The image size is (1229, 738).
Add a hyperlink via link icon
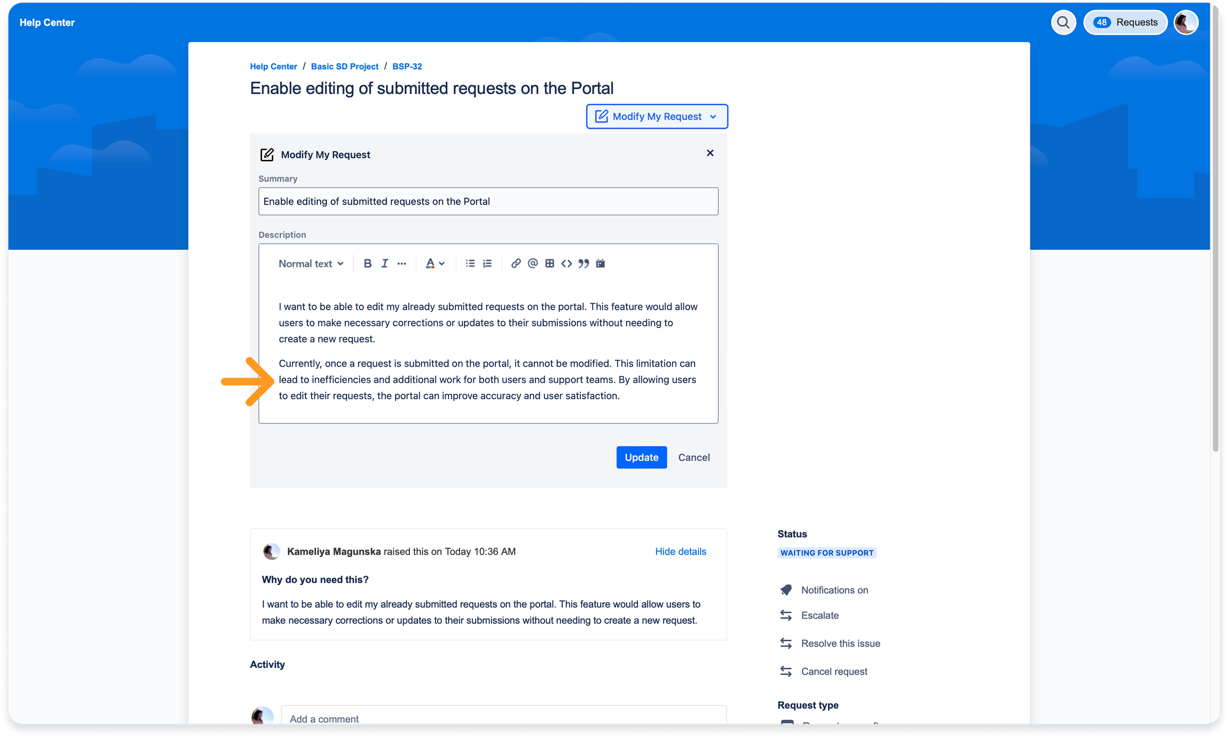(516, 264)
